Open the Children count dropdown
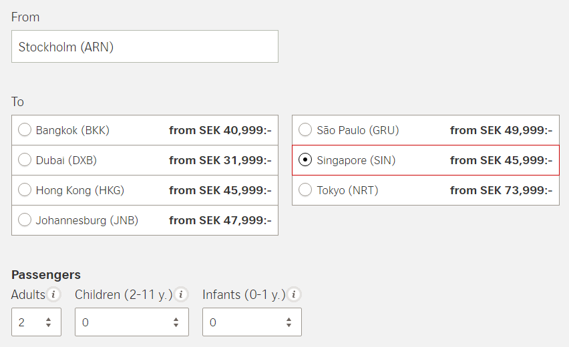Viewport: 569px width, 347px height. pos(132,322)
